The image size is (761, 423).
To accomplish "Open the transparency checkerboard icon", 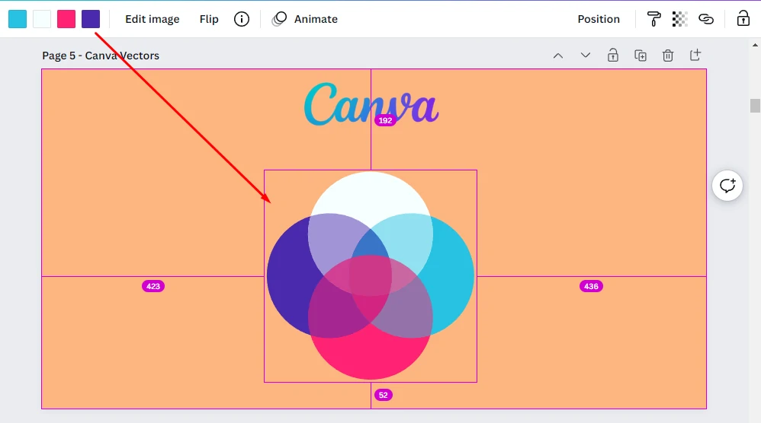I will pos(680,19).
